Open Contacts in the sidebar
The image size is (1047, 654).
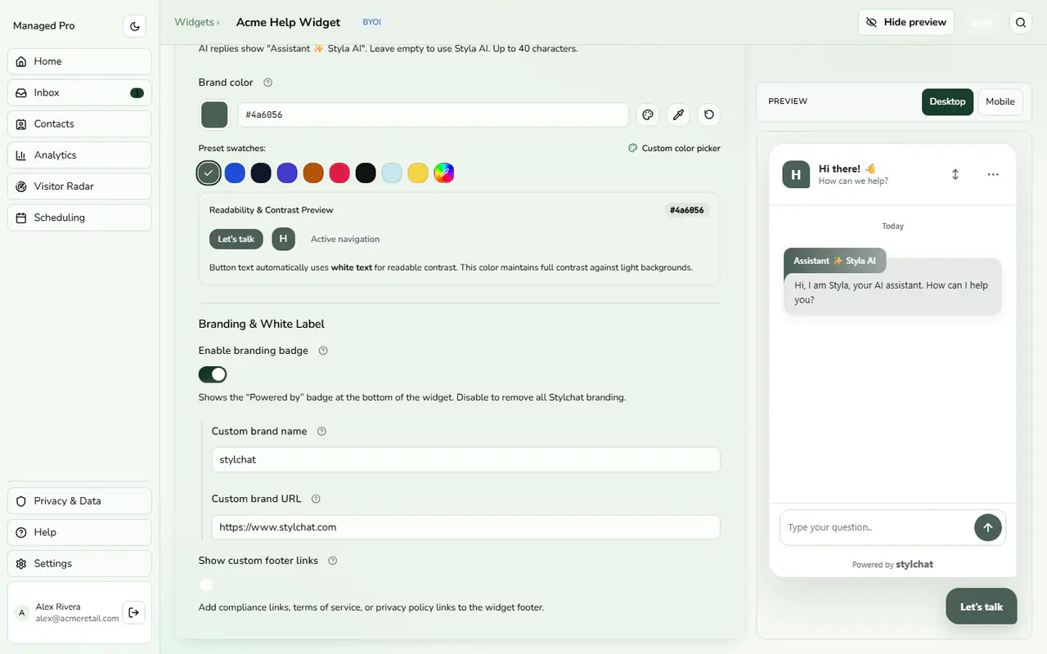(x=79, y=124)
